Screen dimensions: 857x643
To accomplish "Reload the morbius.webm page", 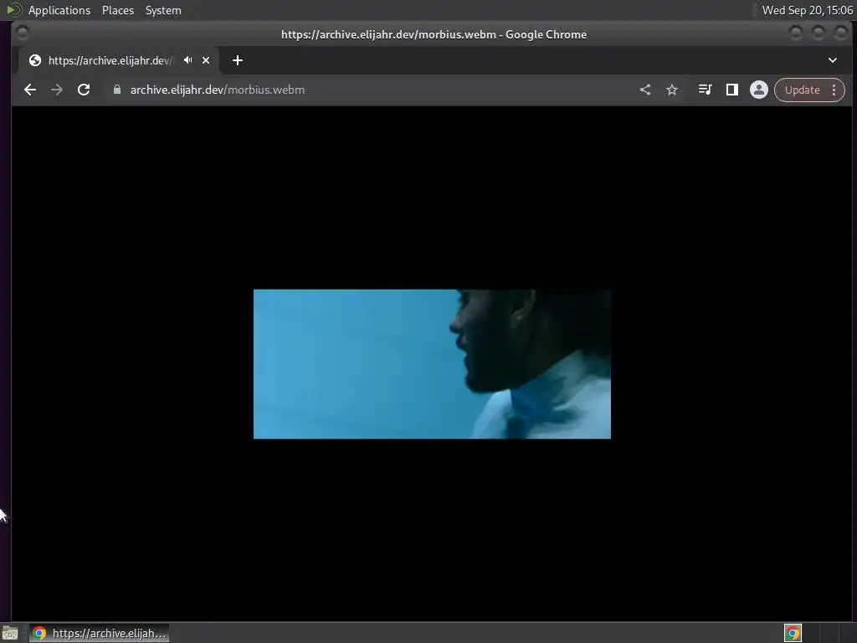I will (x=84, y=90).
